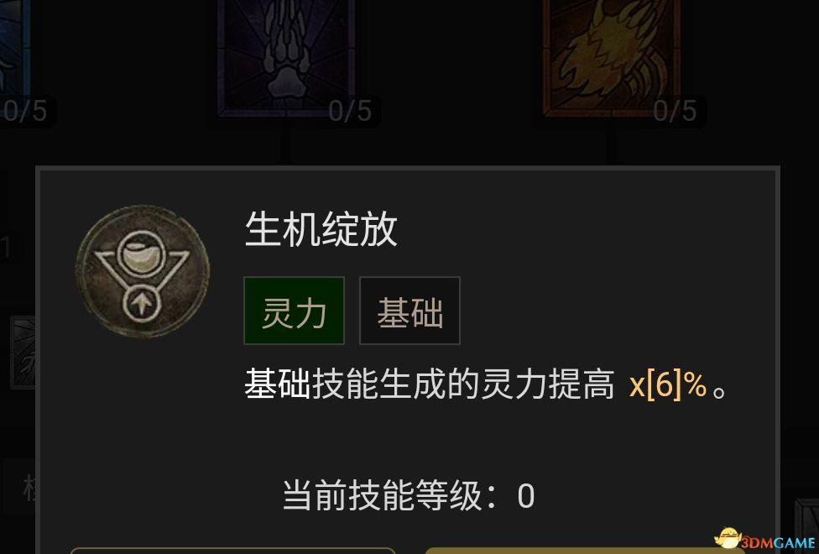The image size is (819, 554).
Task: Click the connector line below the claw card
Action: pyautogui.click(x=285, y=142)
